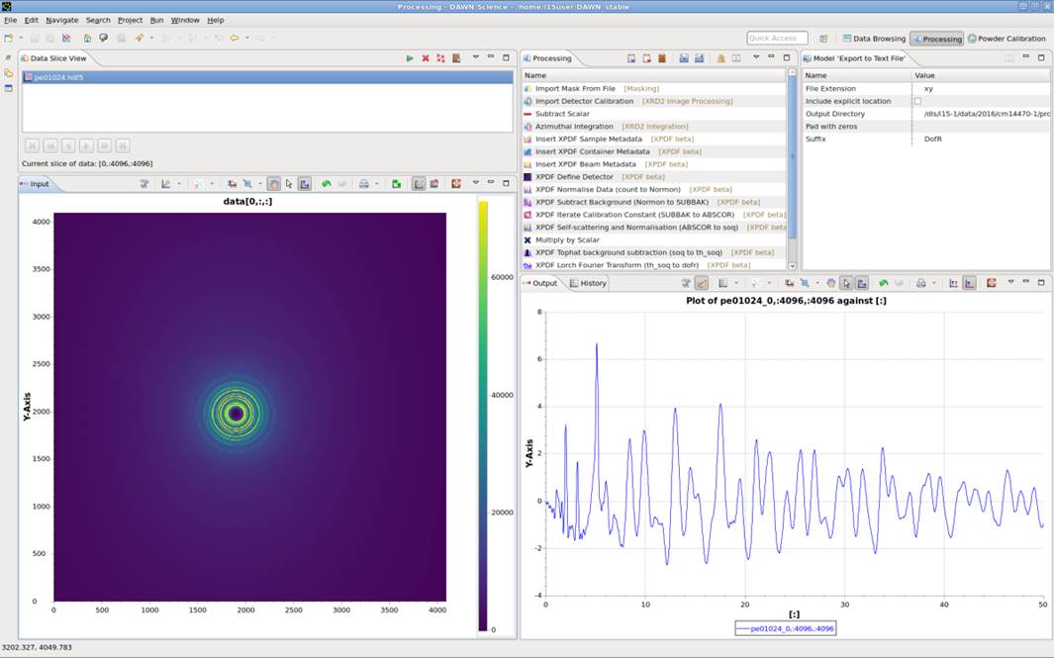
Task: Open Output panel view menu arrow
Action: tap(1010, 282)
